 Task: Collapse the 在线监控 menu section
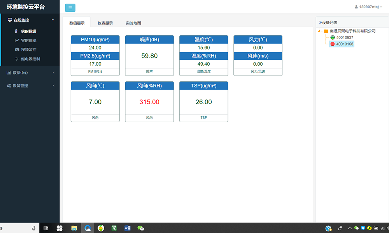click(30, 20)
